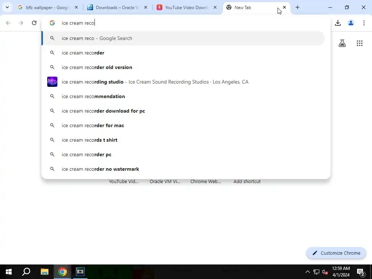The height and width of the screenshot is (279, 372).
Task: Click search icon beside 'ice cream recorder'
Action: click(52, 53)
